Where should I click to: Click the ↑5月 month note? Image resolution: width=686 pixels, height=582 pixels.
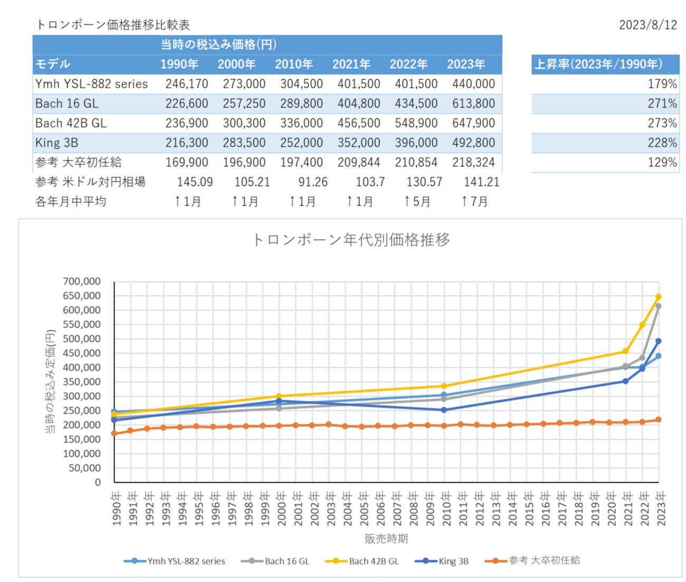[417, 201]
